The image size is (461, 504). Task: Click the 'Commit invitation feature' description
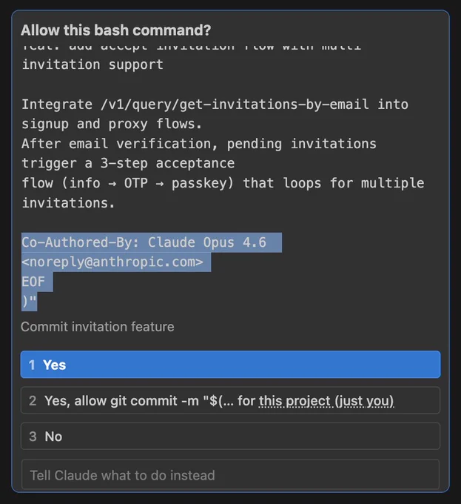click(x=98, y=327)
